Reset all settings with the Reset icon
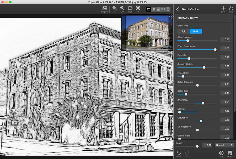 click(231, 9)
